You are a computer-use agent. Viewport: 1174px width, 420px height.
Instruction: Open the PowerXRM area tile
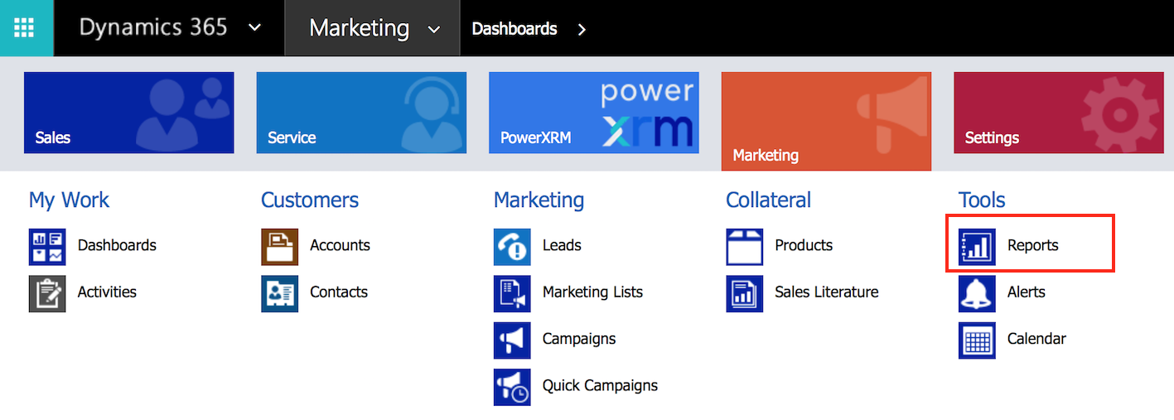pos(593,113)
